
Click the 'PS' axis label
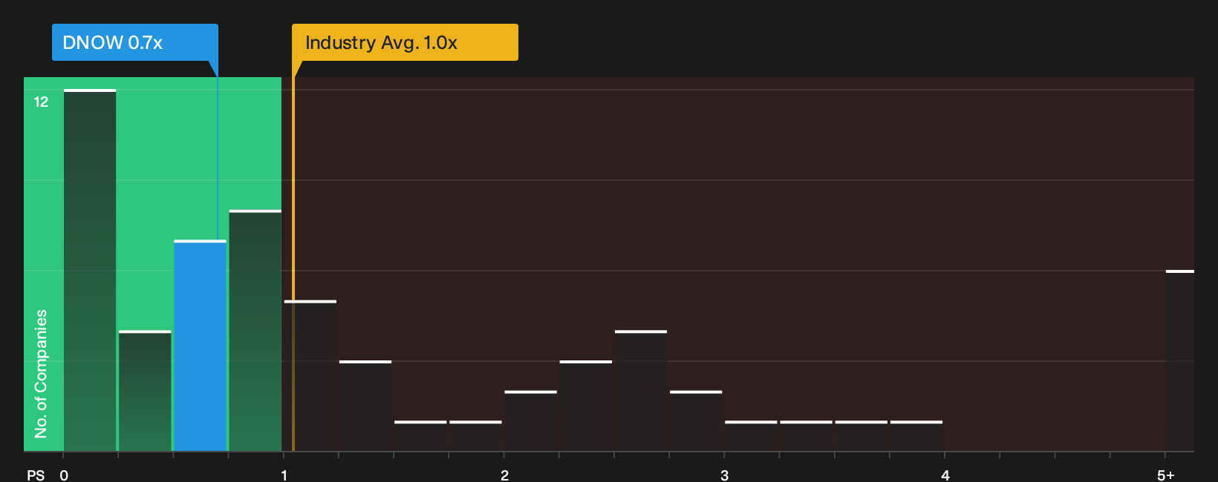click(x=36, y=475)
